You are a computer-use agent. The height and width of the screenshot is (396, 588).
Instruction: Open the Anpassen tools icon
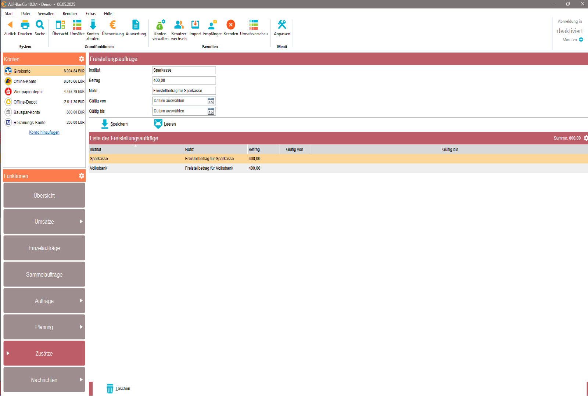(x=282, y=25)
